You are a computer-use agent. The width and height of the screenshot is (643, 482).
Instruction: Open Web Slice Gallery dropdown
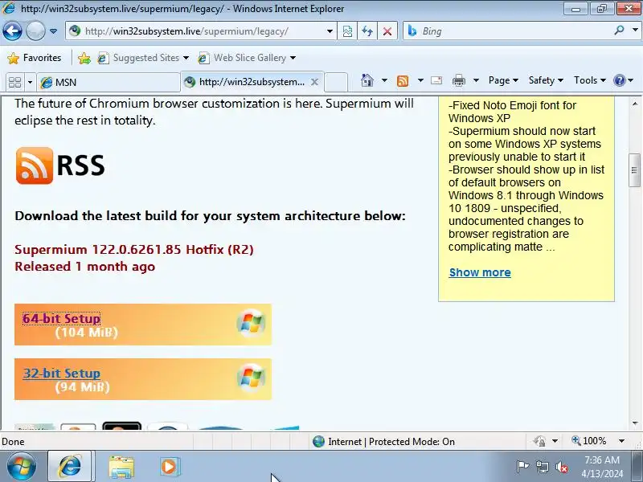click(x=293, y=58)
